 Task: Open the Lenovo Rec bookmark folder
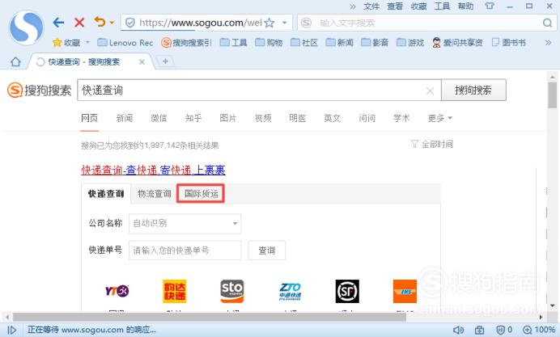(125, 43)
